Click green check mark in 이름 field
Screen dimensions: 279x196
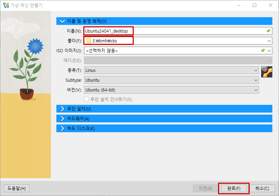pyautogui.click(x=268, y=31)
